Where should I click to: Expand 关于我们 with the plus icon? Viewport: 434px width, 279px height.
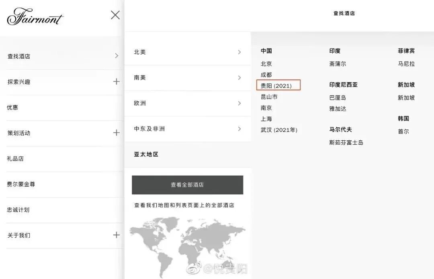click(116, 235)
